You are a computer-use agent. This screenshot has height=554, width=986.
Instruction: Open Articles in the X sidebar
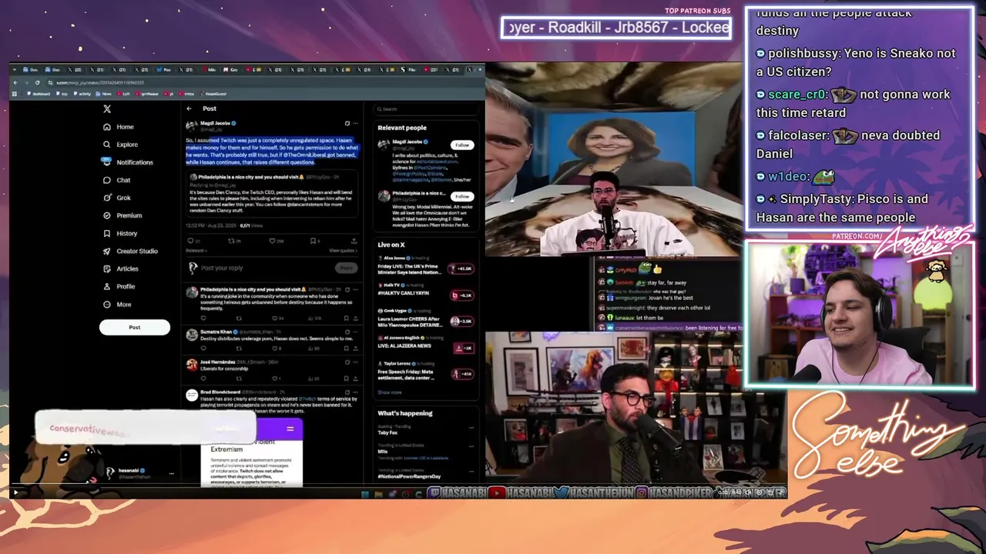coord(120,269)
